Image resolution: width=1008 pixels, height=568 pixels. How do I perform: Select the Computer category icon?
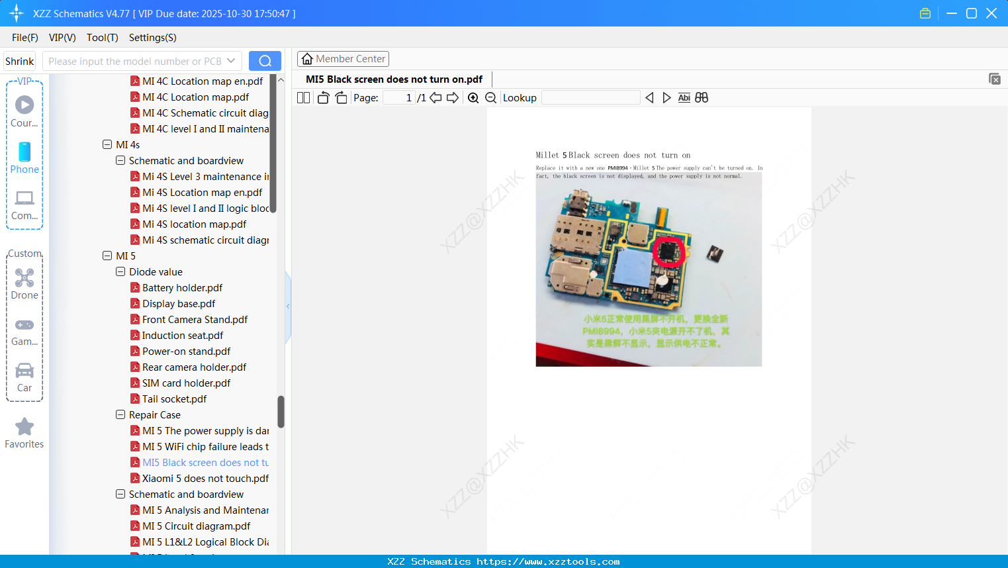[24, 205]
